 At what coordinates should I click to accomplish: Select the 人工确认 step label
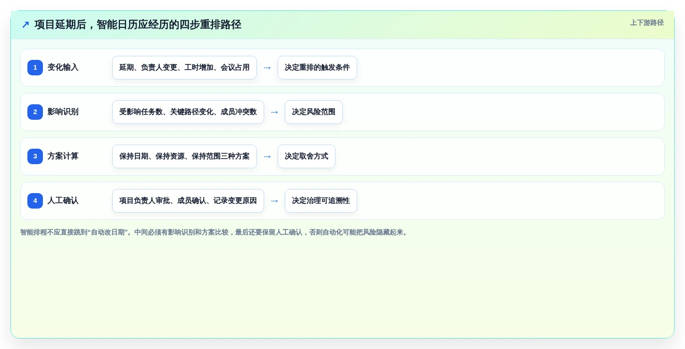coord(63,201)
